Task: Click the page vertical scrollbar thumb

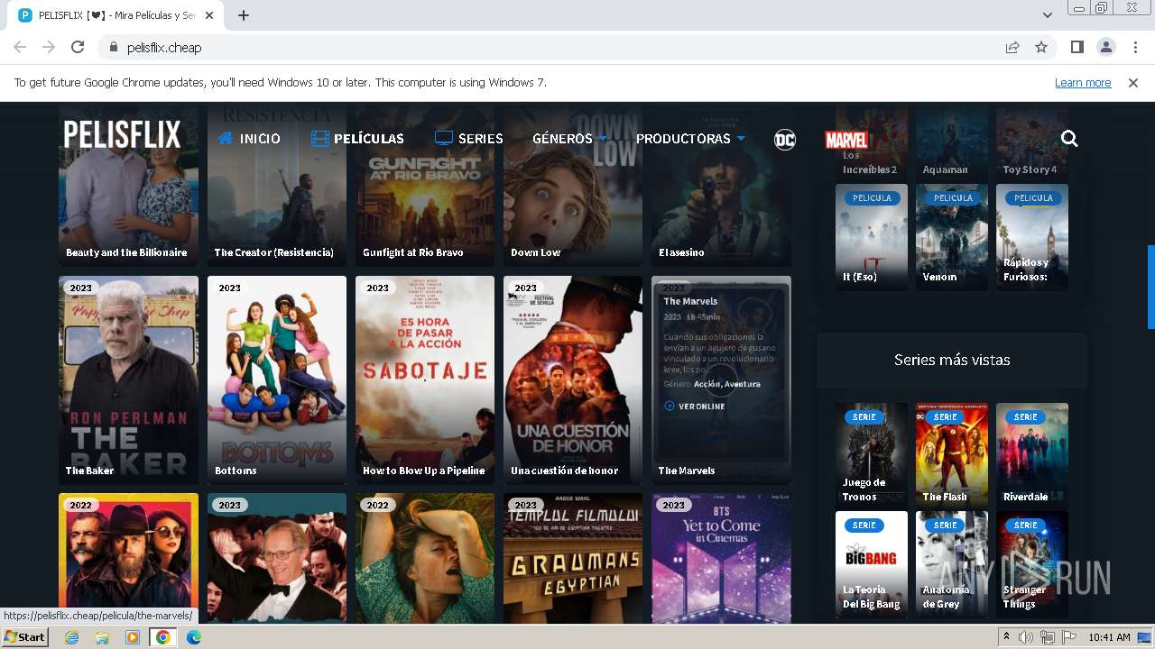Action: click(1150, 287)
